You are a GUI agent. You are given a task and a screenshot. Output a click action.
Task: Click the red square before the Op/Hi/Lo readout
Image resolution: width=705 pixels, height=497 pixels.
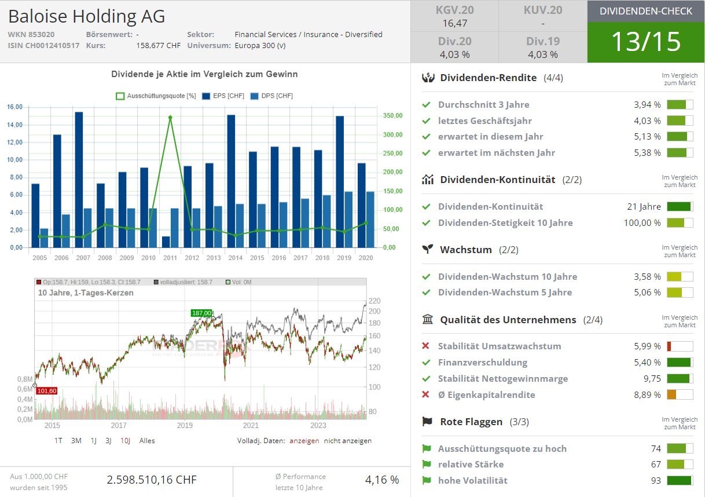tap(39, 282)
